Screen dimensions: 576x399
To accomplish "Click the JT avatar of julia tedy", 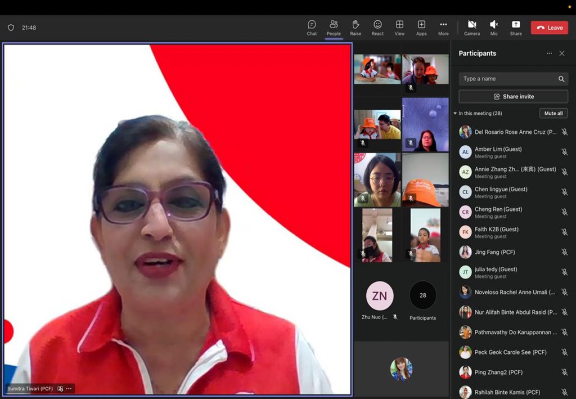I will [x=465, y=272].
